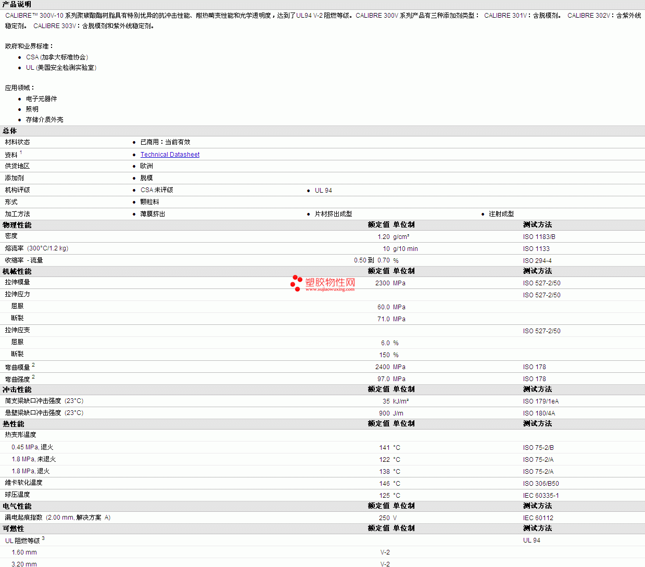
Task: Click the '总体' section header
Action: coord(10,131)
